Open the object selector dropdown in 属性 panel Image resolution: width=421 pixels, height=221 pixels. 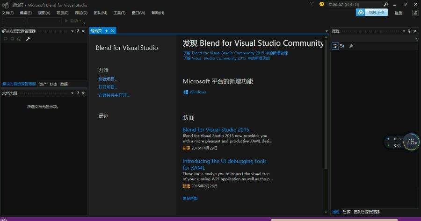click(x=417, y=38)
